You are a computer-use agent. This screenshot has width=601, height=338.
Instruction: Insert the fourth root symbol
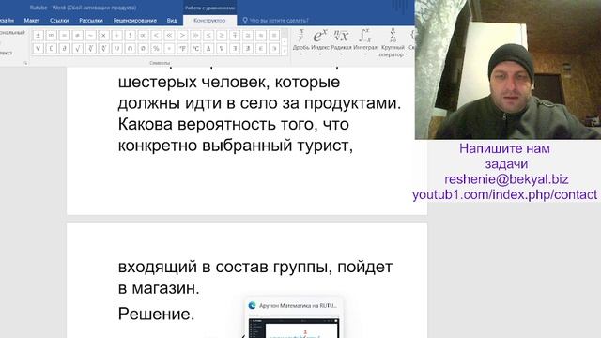pos(103,49)
